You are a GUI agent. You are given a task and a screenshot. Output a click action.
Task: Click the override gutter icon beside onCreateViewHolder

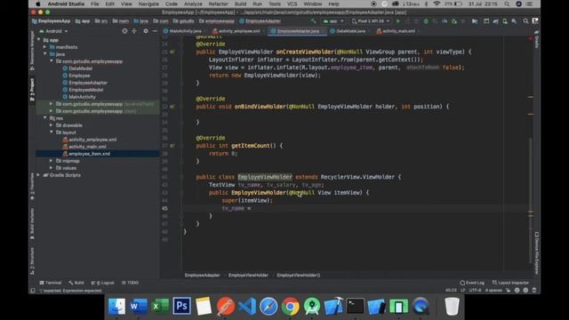[x=172, y=52]
